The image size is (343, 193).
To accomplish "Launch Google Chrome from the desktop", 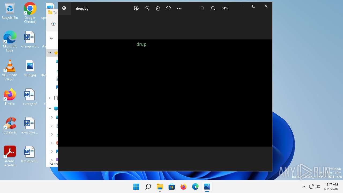I will [30, 13].
